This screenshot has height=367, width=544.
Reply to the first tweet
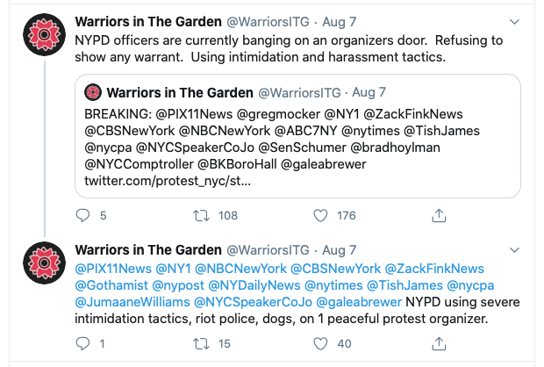click(x=84, y=215)
